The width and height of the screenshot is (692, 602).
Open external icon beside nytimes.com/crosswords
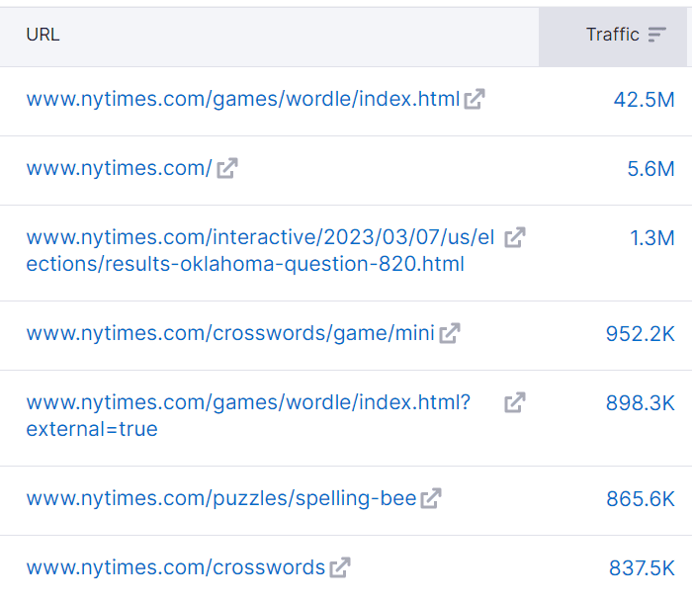coord(340,567)
